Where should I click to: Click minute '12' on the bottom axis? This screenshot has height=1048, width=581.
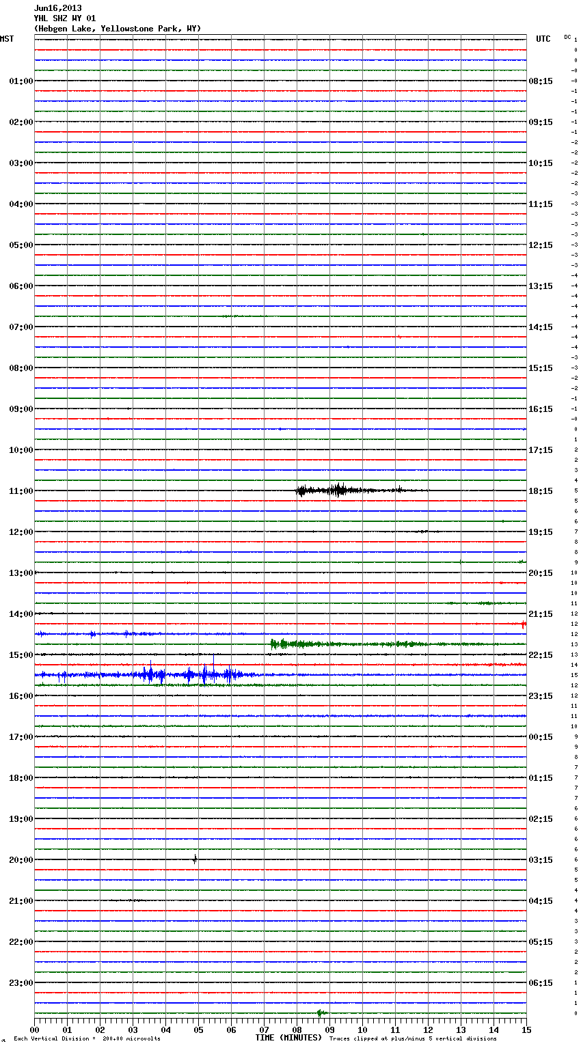(x=428, y=1030)
